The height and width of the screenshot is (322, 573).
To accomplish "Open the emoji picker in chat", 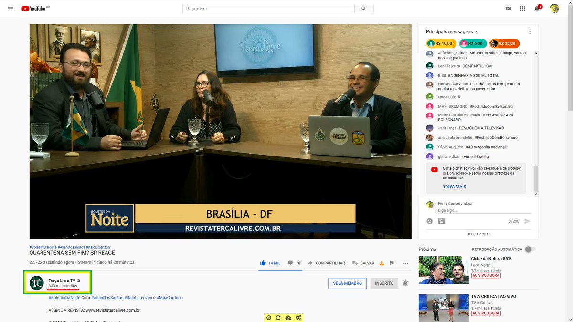I will pos(430,221).
